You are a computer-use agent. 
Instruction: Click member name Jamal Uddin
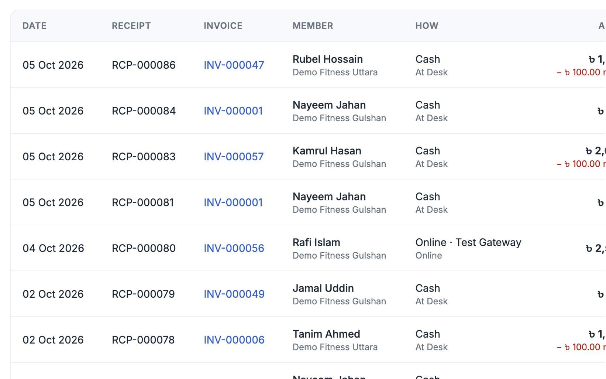coord(323,288)
